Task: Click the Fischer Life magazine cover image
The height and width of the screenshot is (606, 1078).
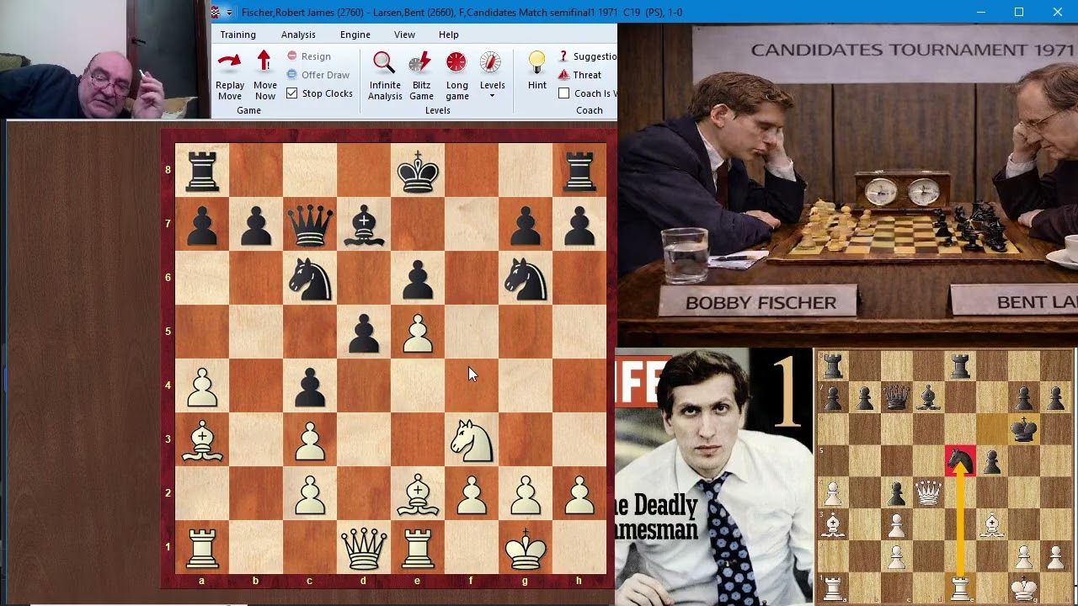Action: [x=714, y=476]
